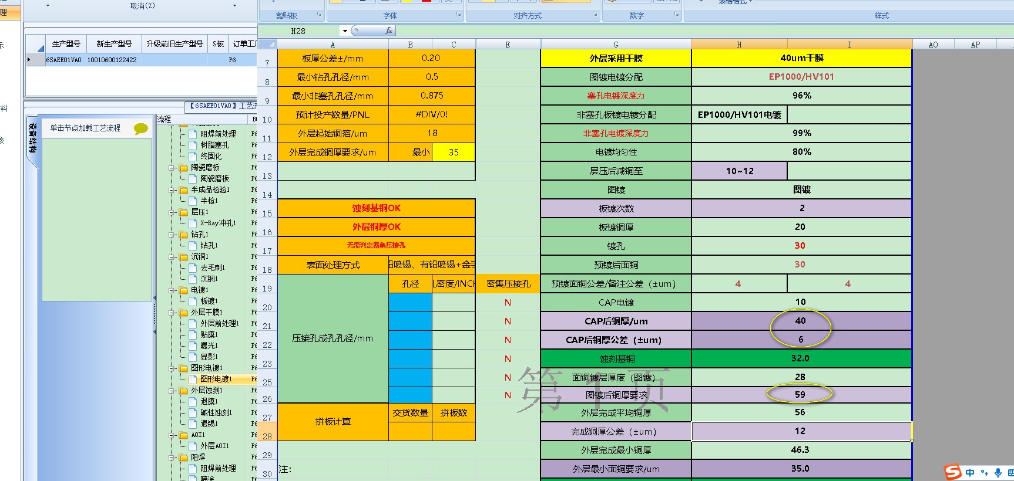
Task: Click the 取消(Z) button
Action: click(x=142, y=6)
